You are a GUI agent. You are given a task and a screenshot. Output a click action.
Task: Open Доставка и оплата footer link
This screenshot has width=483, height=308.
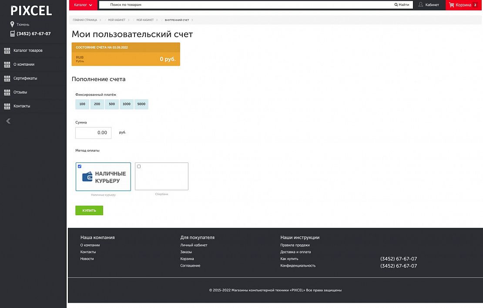click(x=295, y=252)
